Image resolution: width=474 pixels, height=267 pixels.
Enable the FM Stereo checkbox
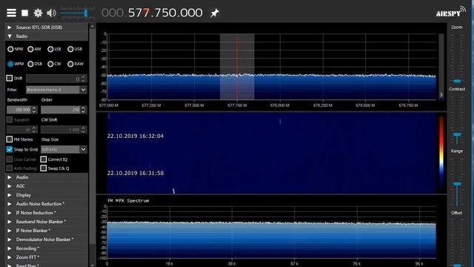(10, 139)
